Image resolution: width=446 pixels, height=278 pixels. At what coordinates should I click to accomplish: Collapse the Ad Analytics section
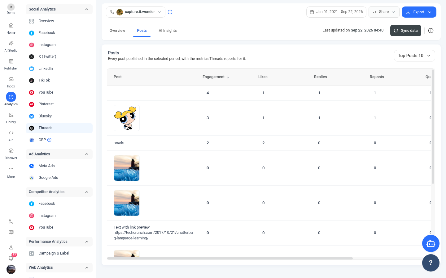[x=87, y=154]
